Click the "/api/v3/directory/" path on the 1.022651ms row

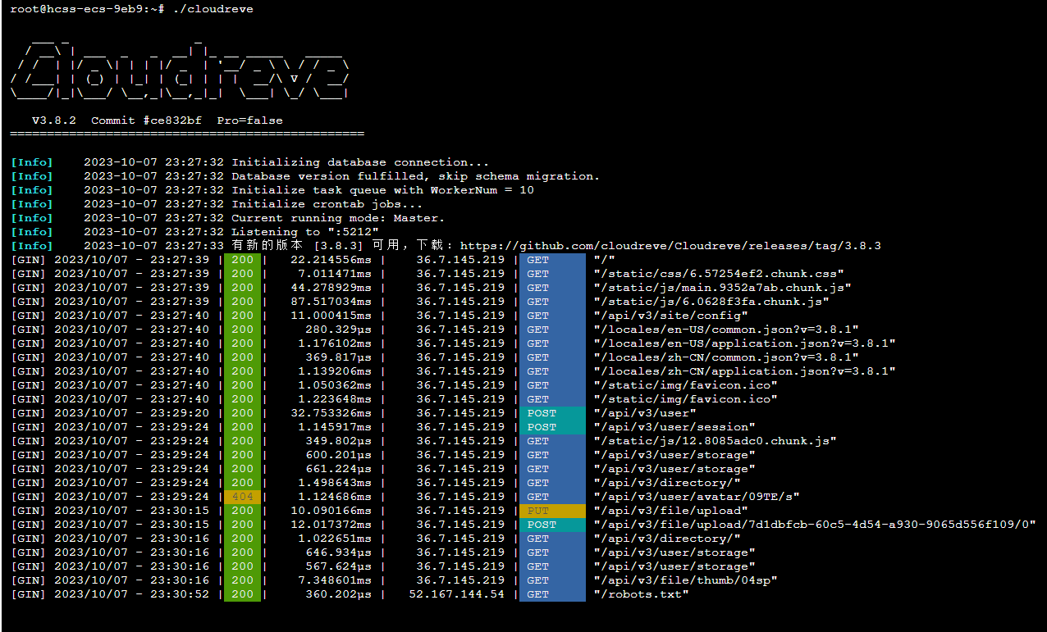[667, 539]
